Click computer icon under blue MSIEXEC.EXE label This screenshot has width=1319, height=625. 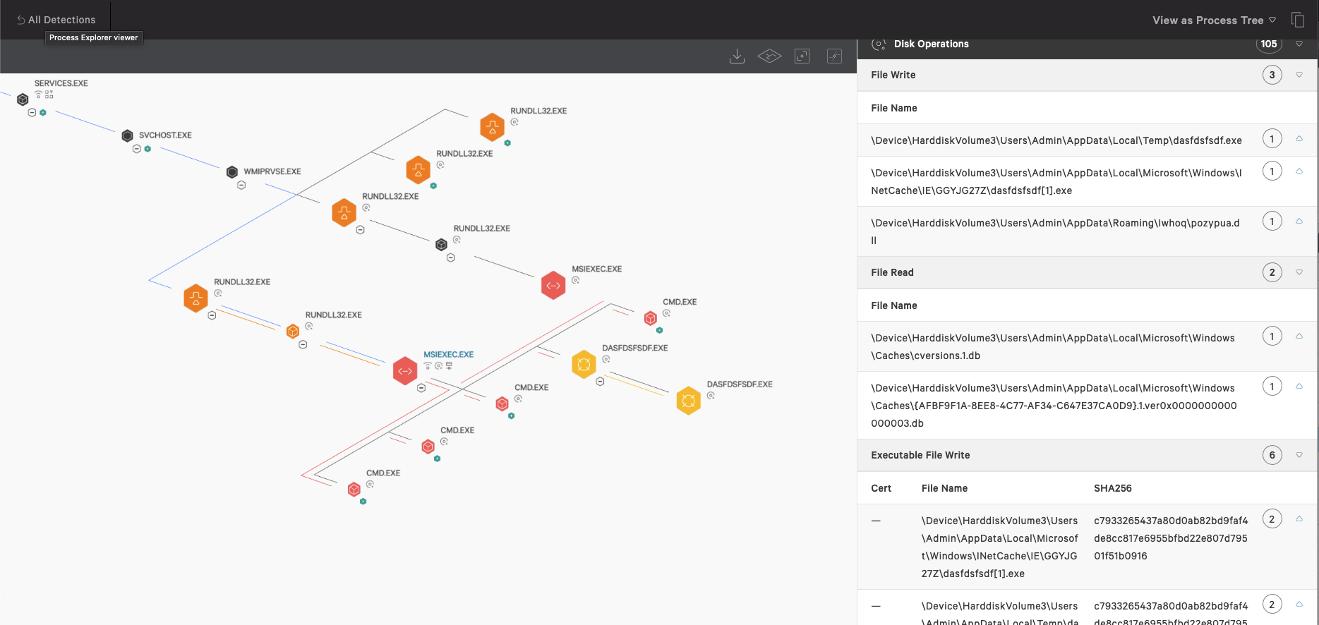449,365
